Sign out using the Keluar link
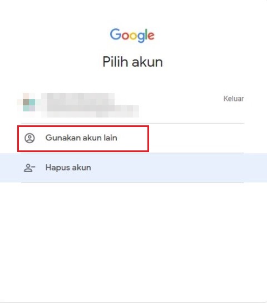 (x=234, y=99)
